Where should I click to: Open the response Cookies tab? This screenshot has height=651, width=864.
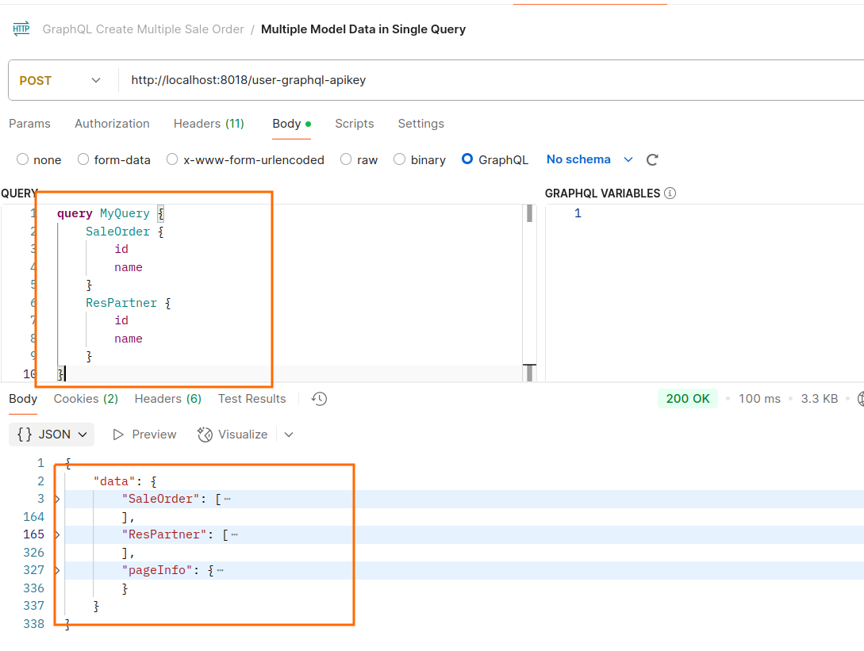point(86,399)
